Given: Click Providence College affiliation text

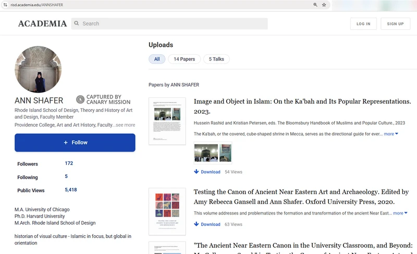Looking at the screenshot, I should [64, 125].
